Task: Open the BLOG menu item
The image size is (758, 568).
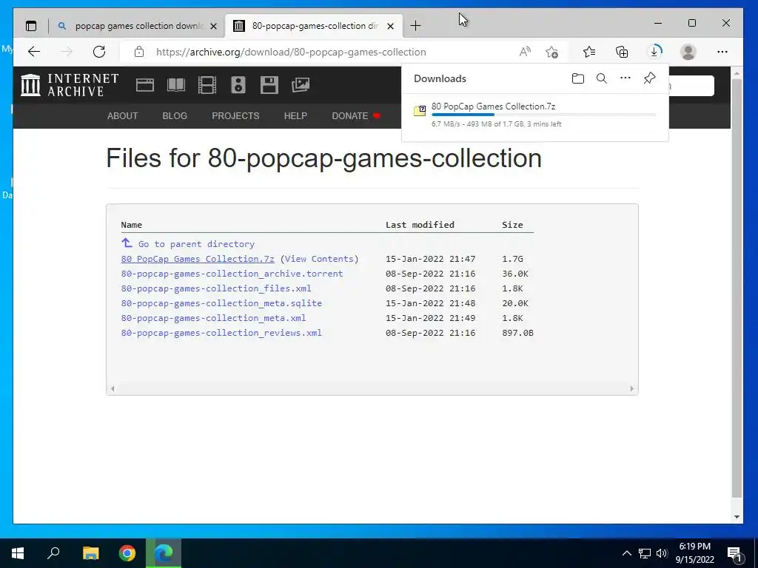Action: click(175, 116)
